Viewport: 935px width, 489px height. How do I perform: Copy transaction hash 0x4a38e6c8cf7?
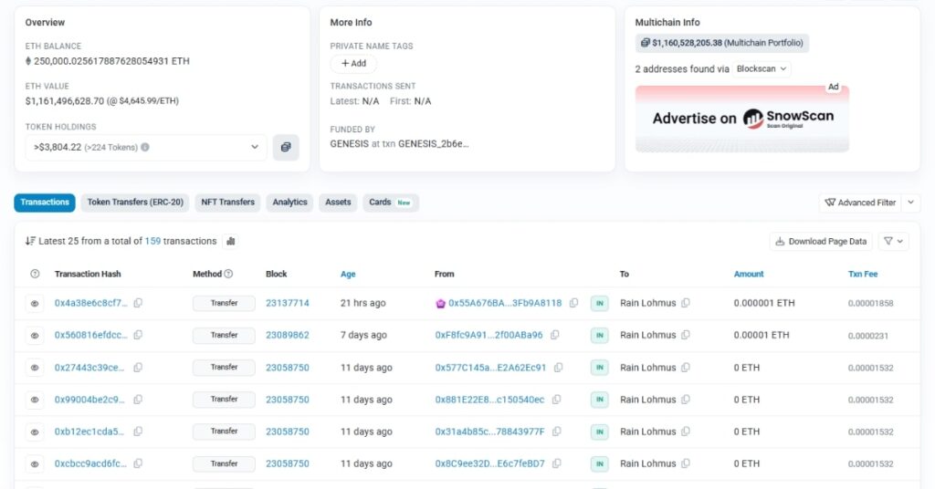pos(138,303)
